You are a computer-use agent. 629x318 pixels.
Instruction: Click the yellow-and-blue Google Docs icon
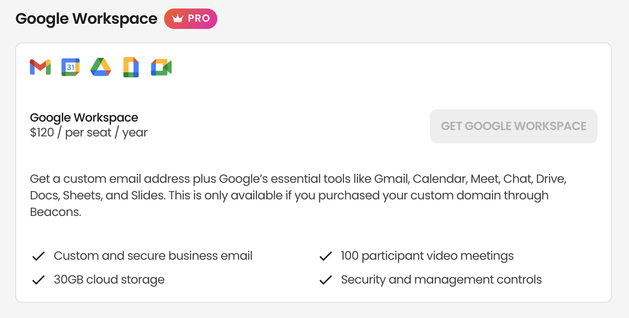pyautogui.click(x=131, y=67)
